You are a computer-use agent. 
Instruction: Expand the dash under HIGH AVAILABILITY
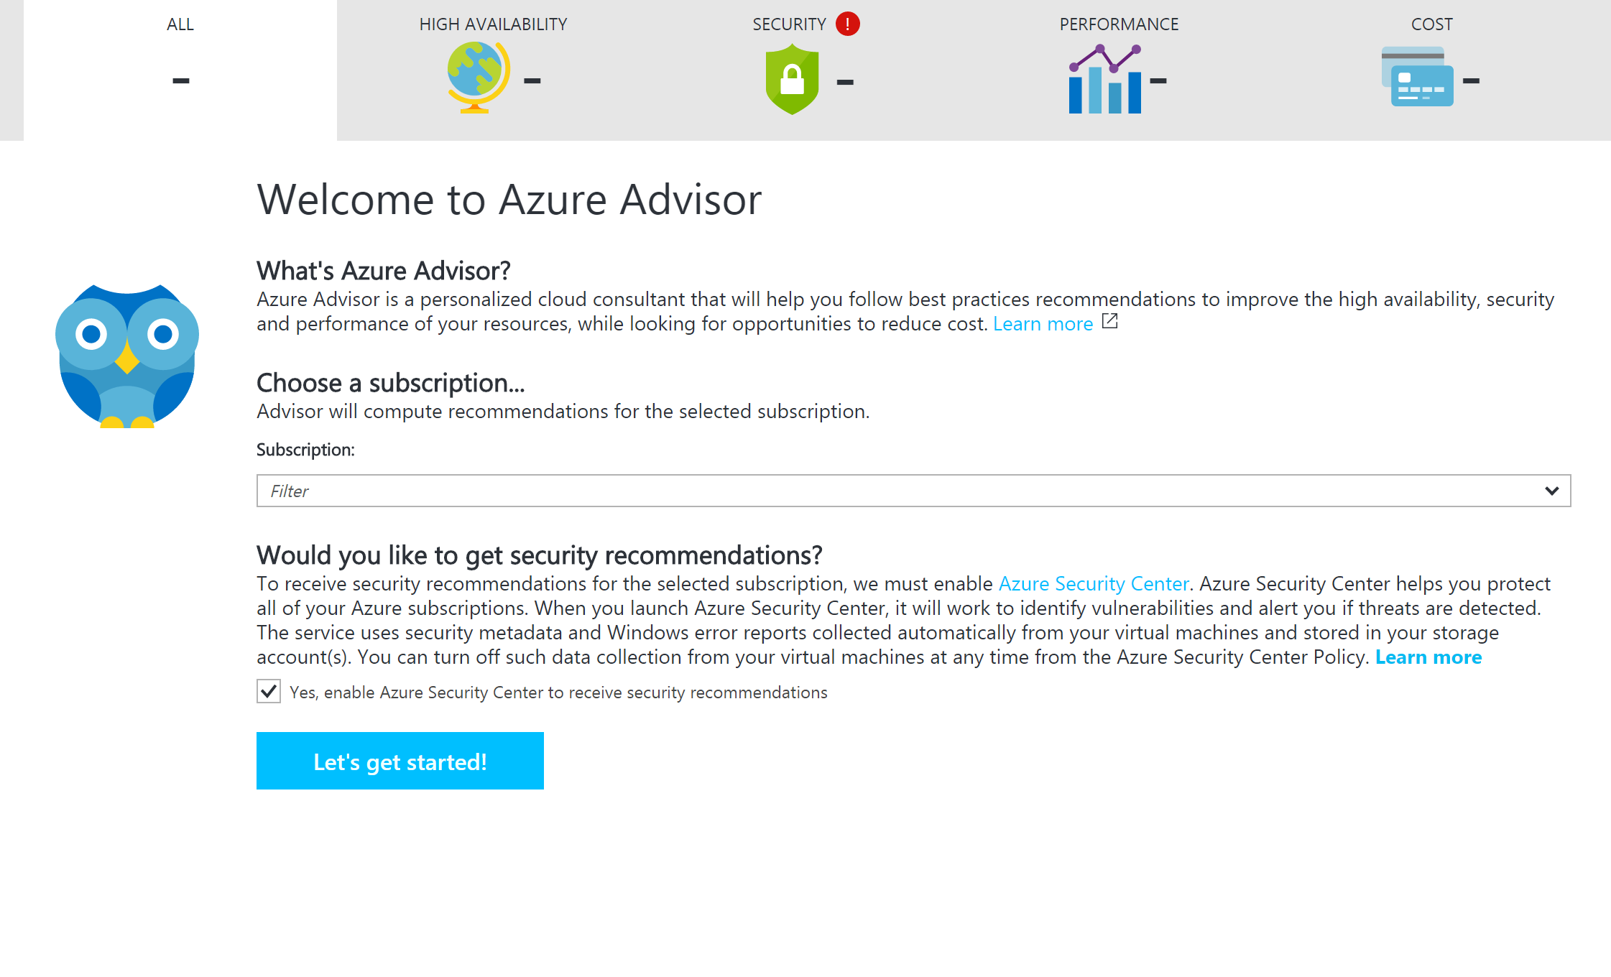(533, 81)
